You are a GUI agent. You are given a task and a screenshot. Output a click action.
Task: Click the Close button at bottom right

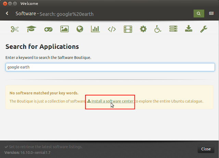click(206, 149)
